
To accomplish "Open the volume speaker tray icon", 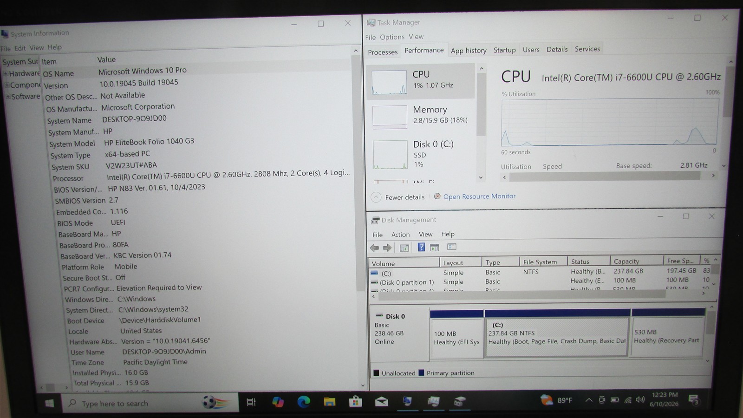I will pyautogui.click(x=640, y=399).
